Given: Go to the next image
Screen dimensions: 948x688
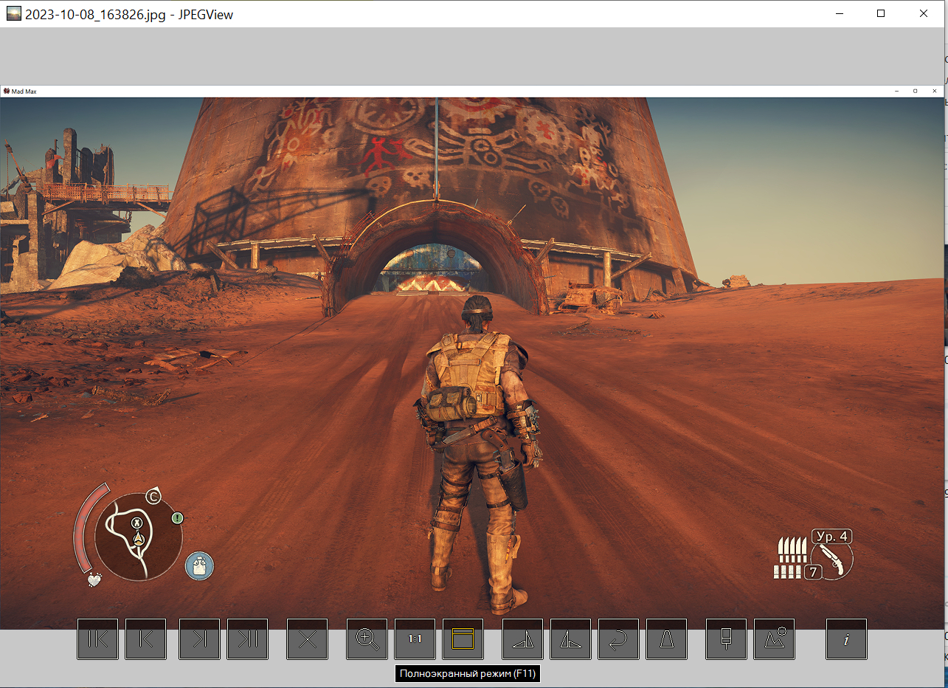Looking at the screenshot, I should tap(199, 639).
